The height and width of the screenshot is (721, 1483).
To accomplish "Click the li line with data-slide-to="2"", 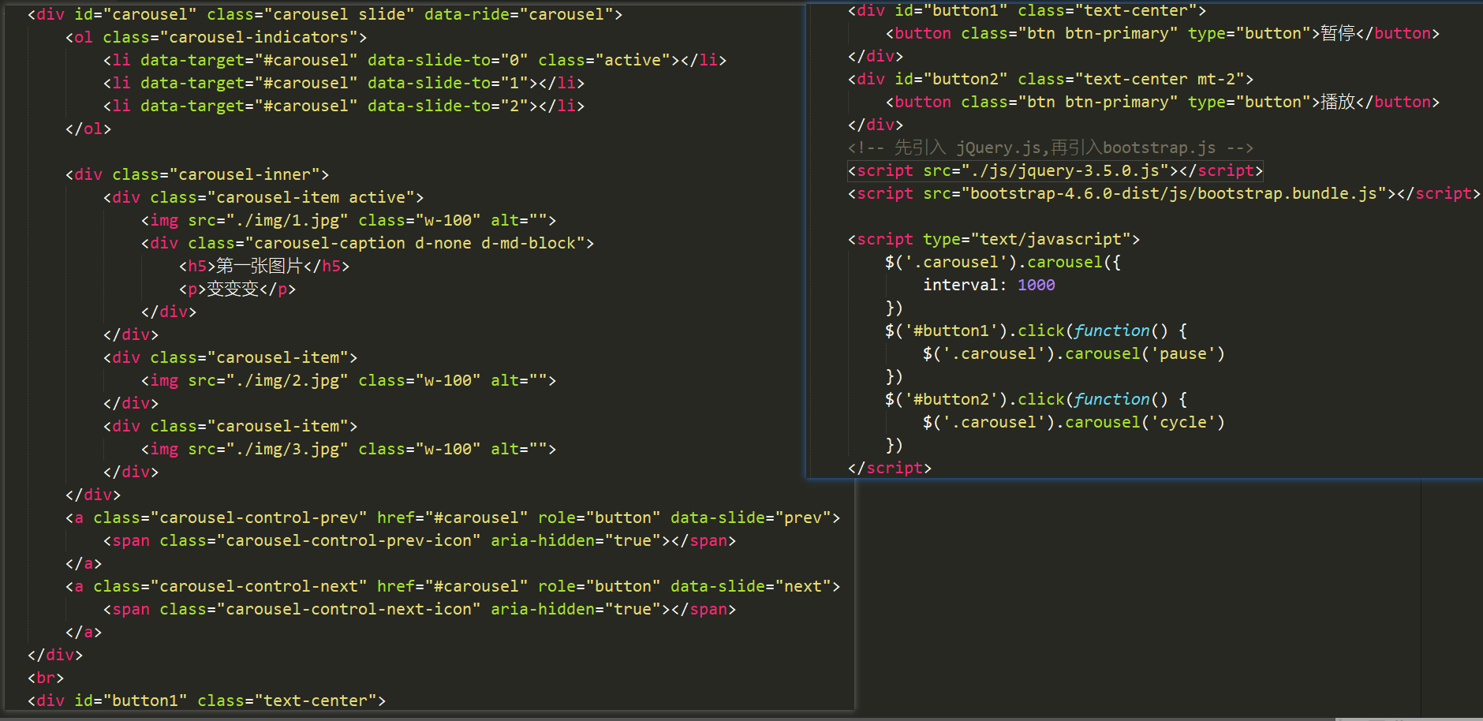I will click(x=344, y=106).
